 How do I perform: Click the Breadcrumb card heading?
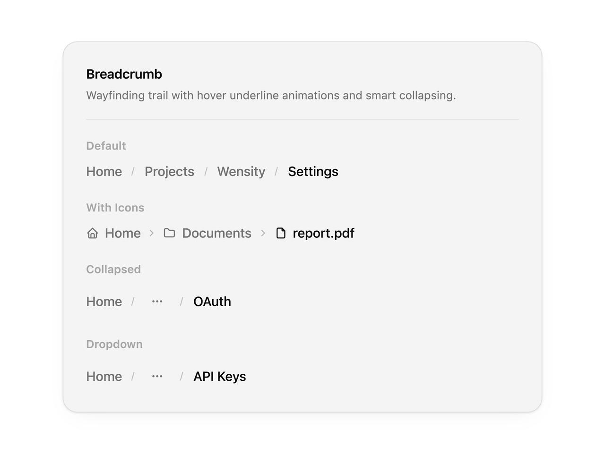click(x=124, y=74)
